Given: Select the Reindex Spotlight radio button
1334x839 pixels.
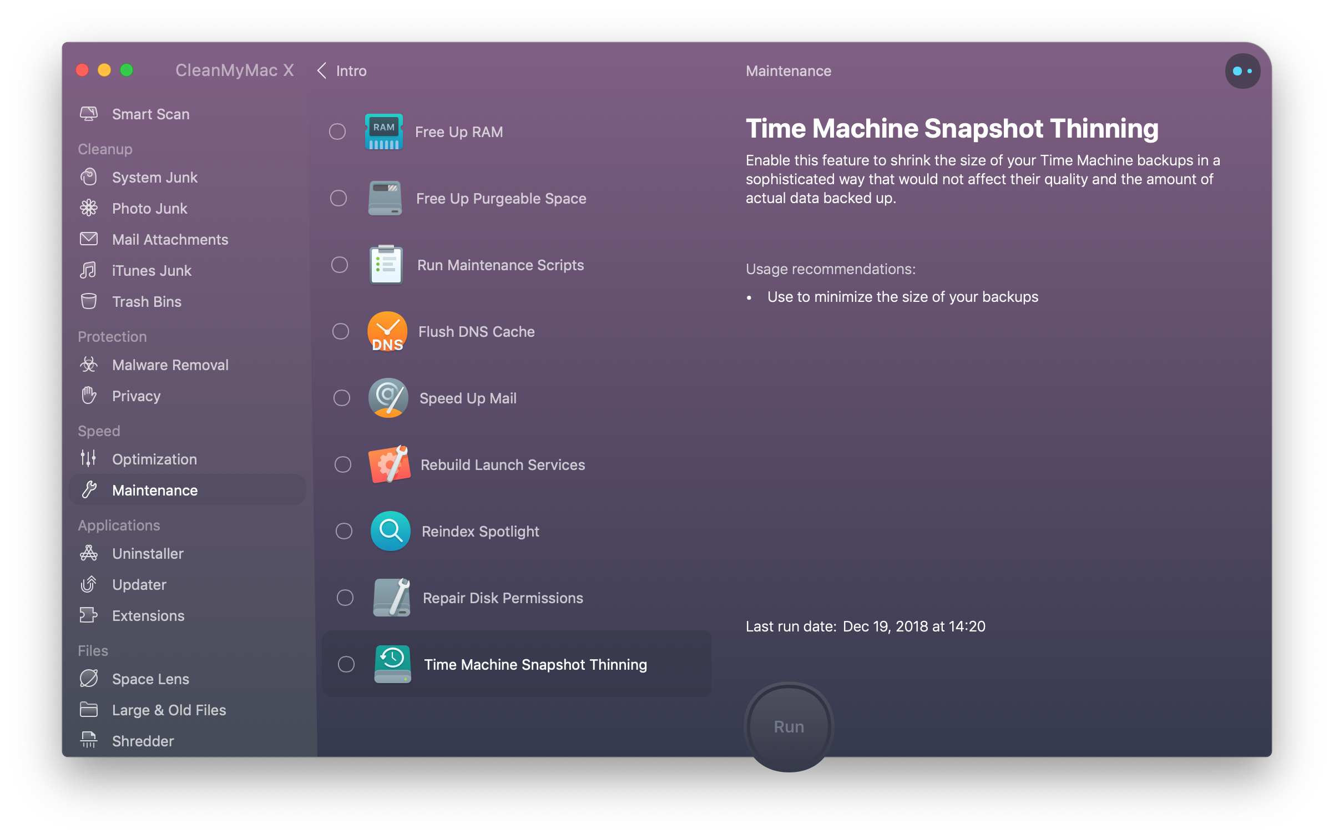Looking at the screenshot, I should [x=344, y=531].
